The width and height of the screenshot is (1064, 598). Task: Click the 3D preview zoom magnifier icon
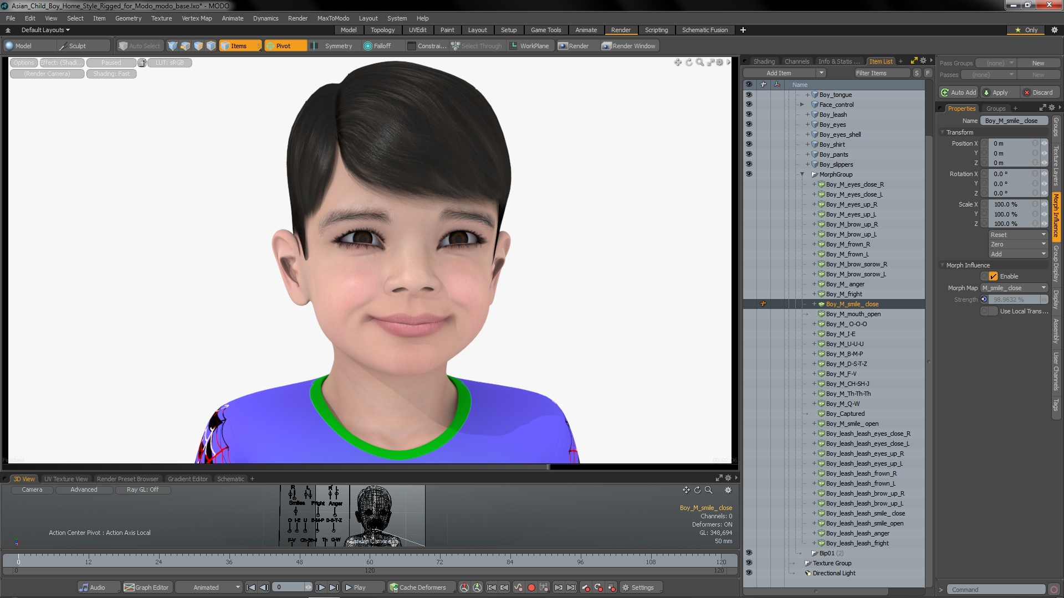(x=708, y=490)
